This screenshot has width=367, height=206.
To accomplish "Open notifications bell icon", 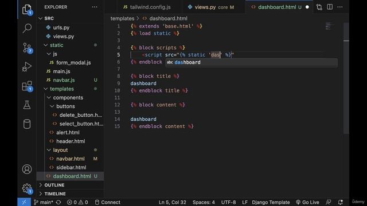I will 341,202.
